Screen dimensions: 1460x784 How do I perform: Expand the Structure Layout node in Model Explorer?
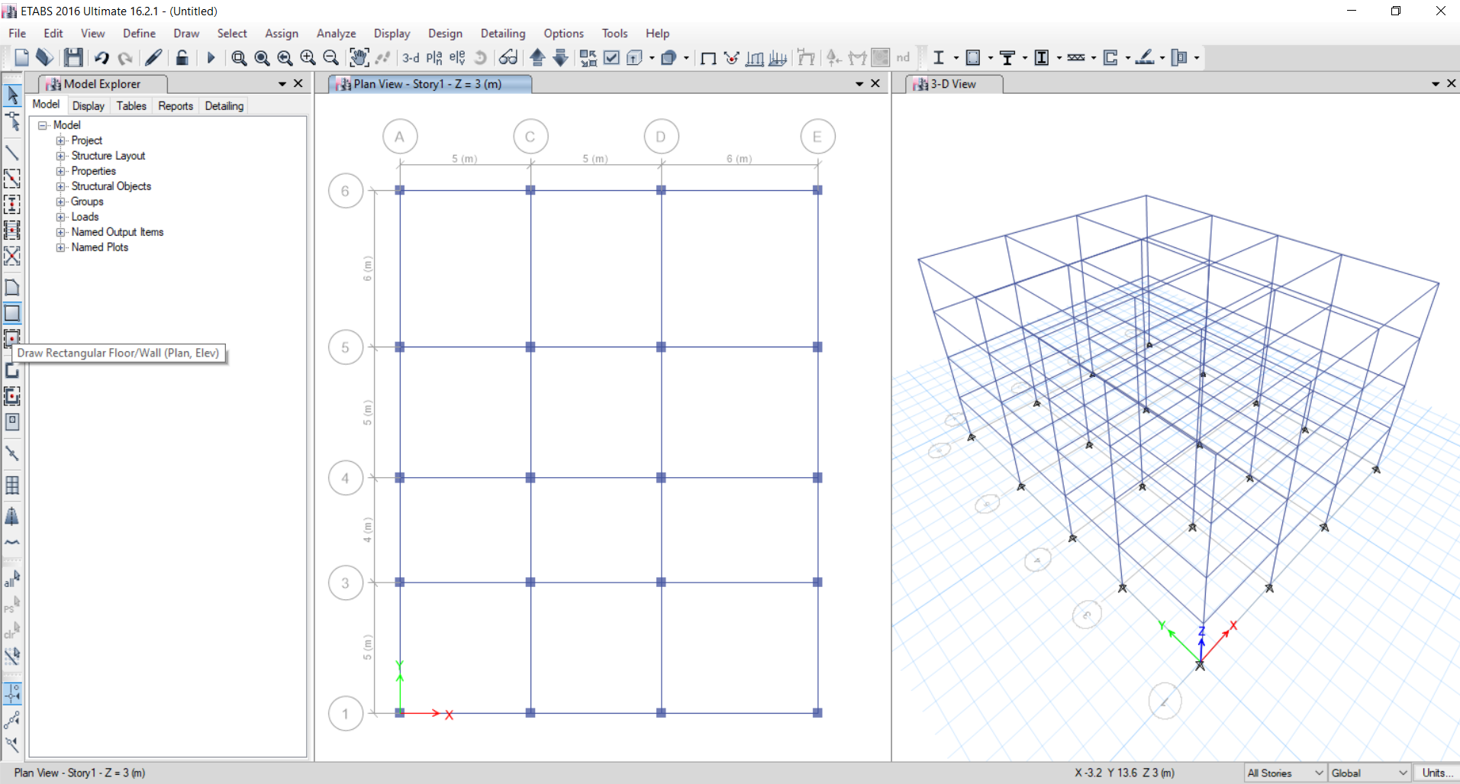pyautogui.click(x=61, y=156)
